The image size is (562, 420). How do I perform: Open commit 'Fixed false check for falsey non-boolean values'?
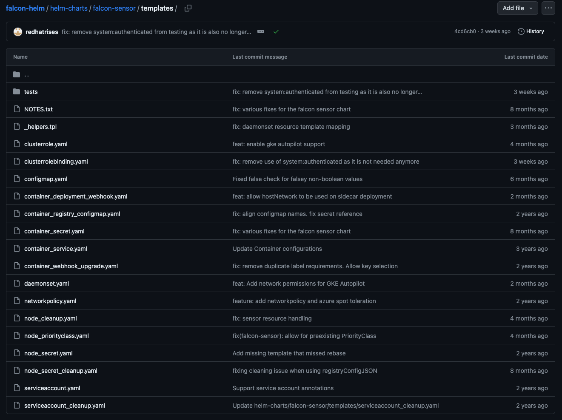click(297, 179)
